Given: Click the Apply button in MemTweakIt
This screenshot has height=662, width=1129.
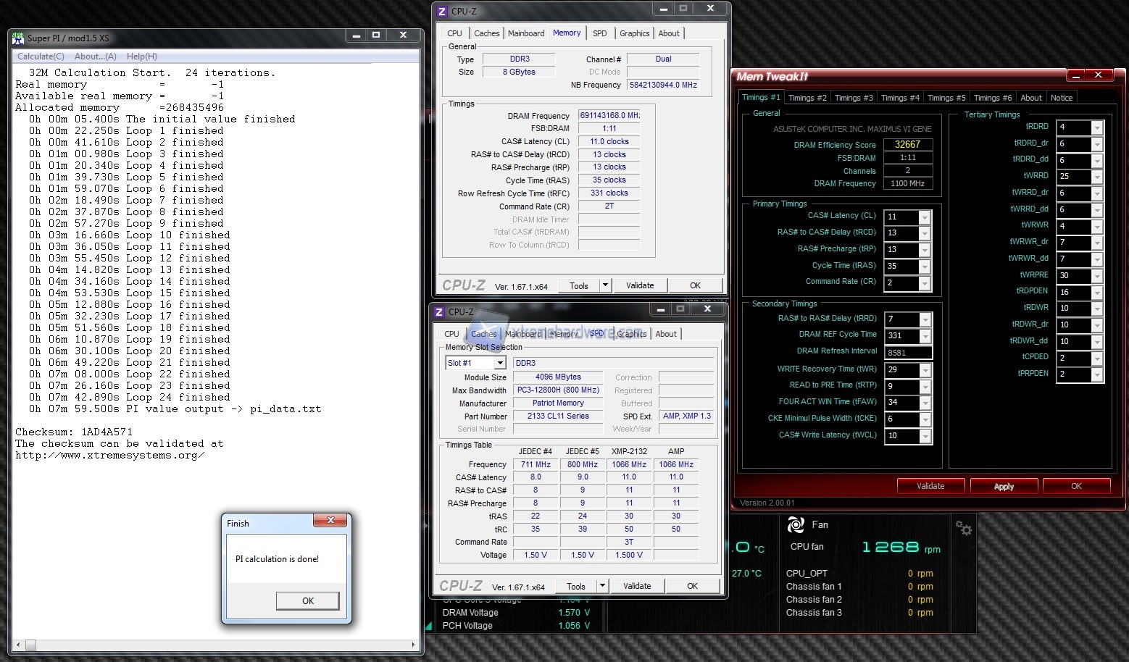Looking at the screenshot, I should [1004, 486].
